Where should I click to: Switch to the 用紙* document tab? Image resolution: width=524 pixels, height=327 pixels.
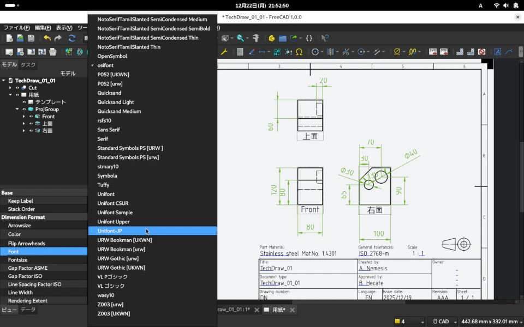click(x=279, y=310)
